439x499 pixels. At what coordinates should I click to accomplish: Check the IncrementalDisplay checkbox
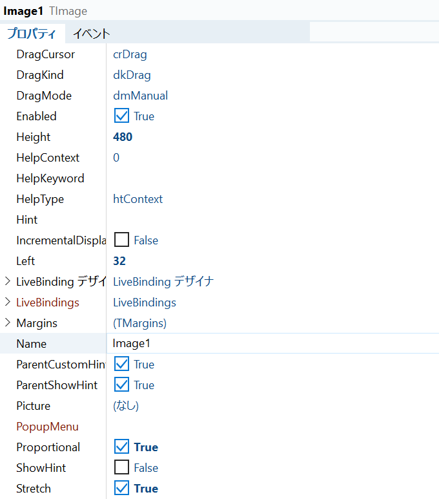tap(121, 240)
